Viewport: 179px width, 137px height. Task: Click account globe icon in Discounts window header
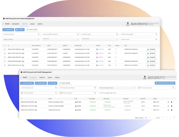click(x=145, y=77)
